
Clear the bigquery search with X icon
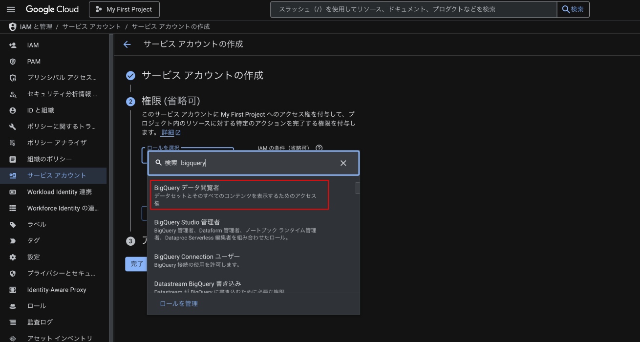tap(343, 163)
